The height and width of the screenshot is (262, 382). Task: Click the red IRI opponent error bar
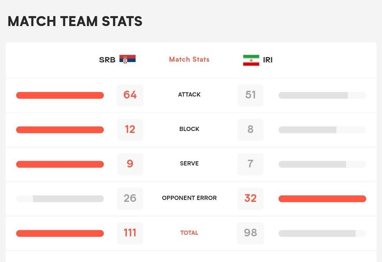(x=322, y=199)
